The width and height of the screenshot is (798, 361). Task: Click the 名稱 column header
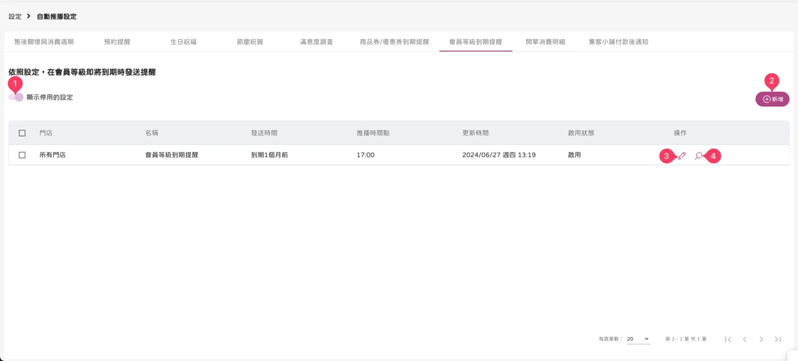click(x=152, y=133)
